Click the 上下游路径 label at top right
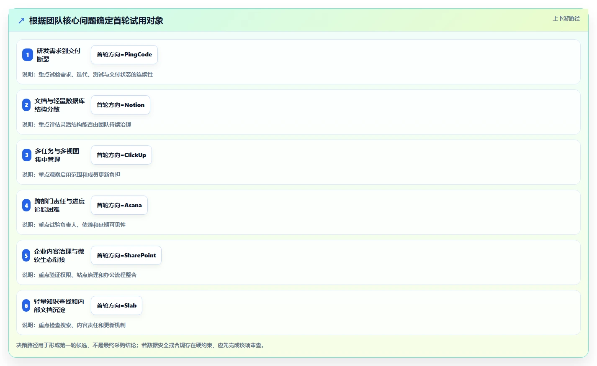Image resolution: width=597 pixels, height=366 pixels. coord(566,18)
